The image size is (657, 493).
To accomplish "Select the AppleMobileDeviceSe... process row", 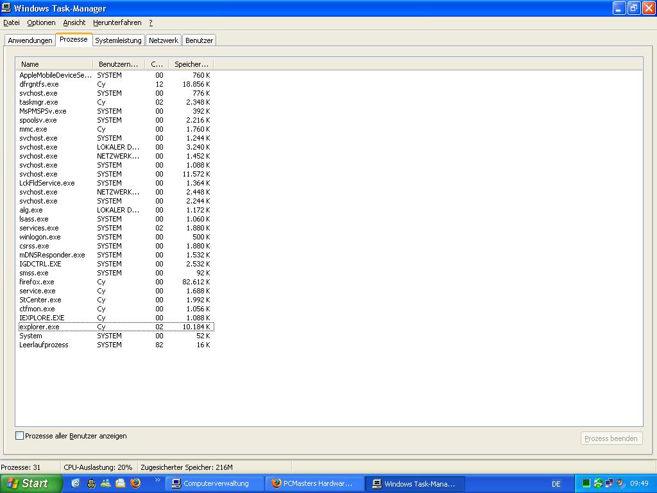I will [115, 75].
